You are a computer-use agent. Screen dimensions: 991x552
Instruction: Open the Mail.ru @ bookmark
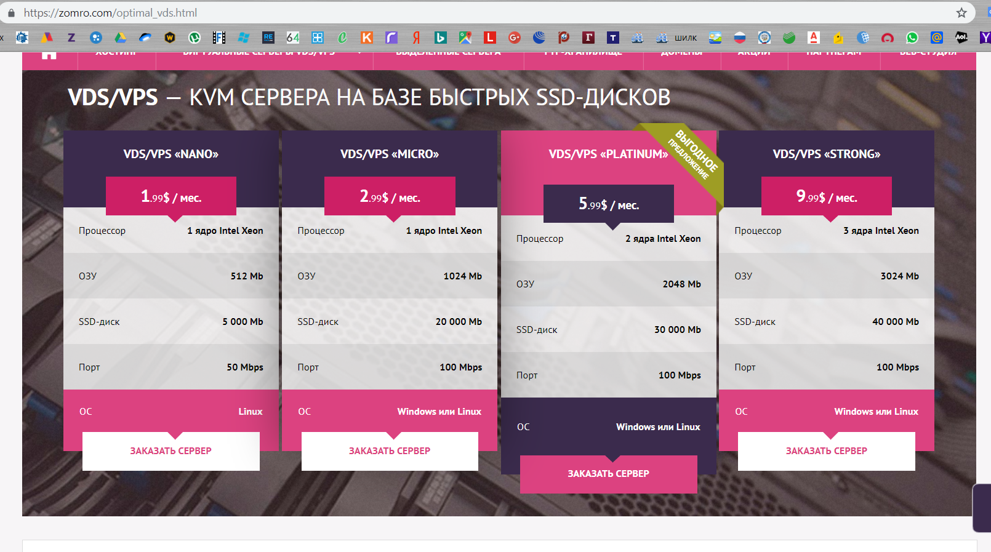coord(937,38)
